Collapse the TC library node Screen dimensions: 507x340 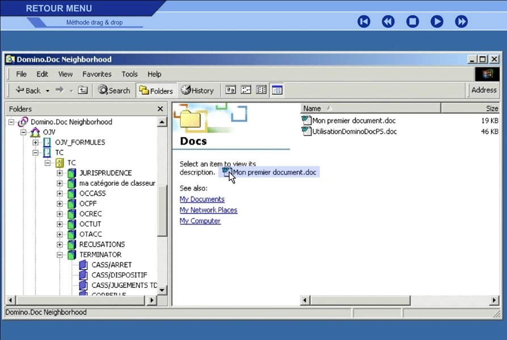point(36,152)
